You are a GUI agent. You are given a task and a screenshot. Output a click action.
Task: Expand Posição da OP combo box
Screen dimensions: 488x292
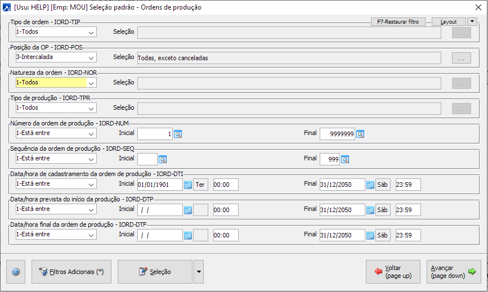(x=91, y=57)
